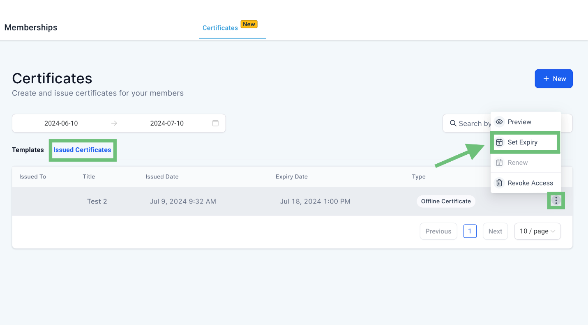The width and height of the screenshot is (588, 325).
Task: Select Preview from the context menu
Action: 526,122
